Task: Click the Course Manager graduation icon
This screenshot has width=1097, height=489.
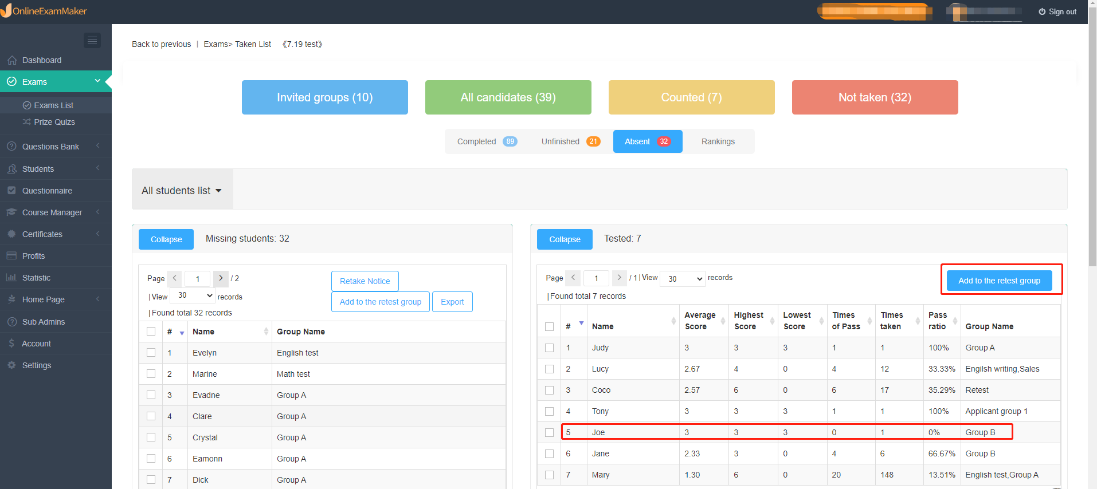Action: coord(11,212)
